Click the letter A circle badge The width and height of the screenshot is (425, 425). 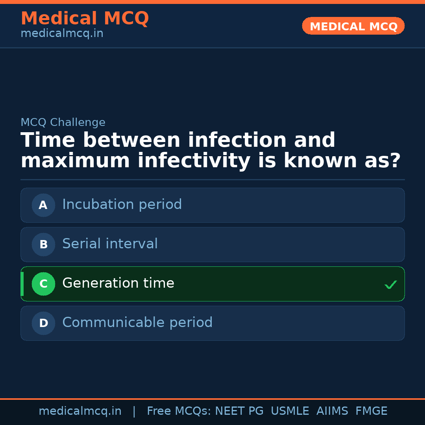coord(43,205)
